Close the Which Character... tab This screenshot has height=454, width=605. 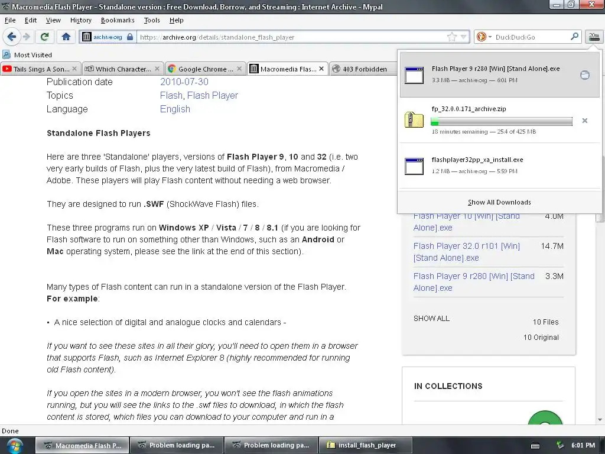[x=157, y=69]
